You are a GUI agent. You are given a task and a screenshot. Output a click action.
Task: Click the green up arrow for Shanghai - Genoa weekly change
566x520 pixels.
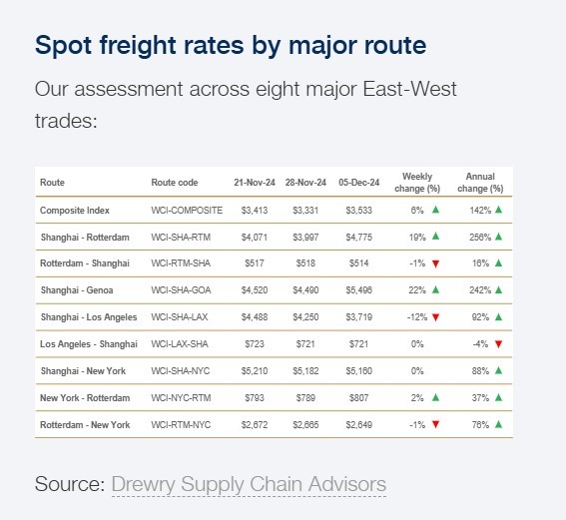[435, 289]
